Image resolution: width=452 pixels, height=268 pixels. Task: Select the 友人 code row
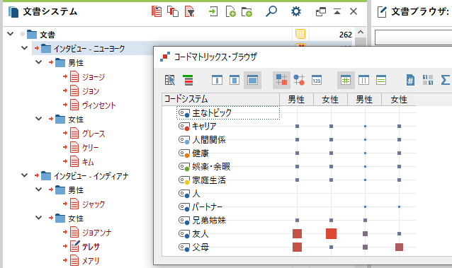(200, 234)
